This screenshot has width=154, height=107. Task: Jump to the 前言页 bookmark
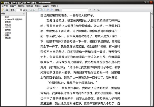[8, 30]
